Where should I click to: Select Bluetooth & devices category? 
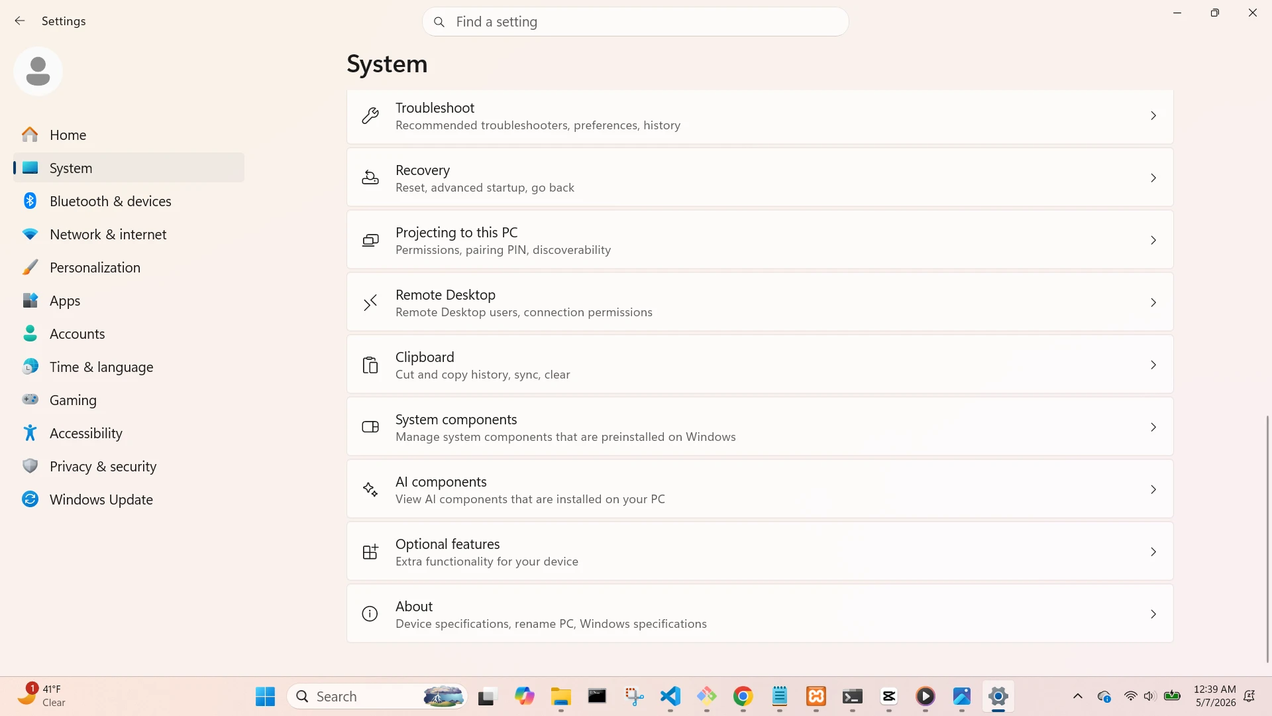(x=129, y=201)
